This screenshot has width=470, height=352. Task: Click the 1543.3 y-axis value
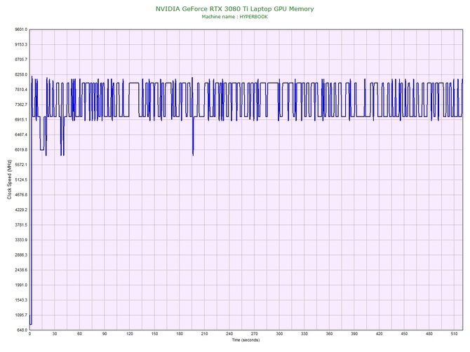[21, 300]
